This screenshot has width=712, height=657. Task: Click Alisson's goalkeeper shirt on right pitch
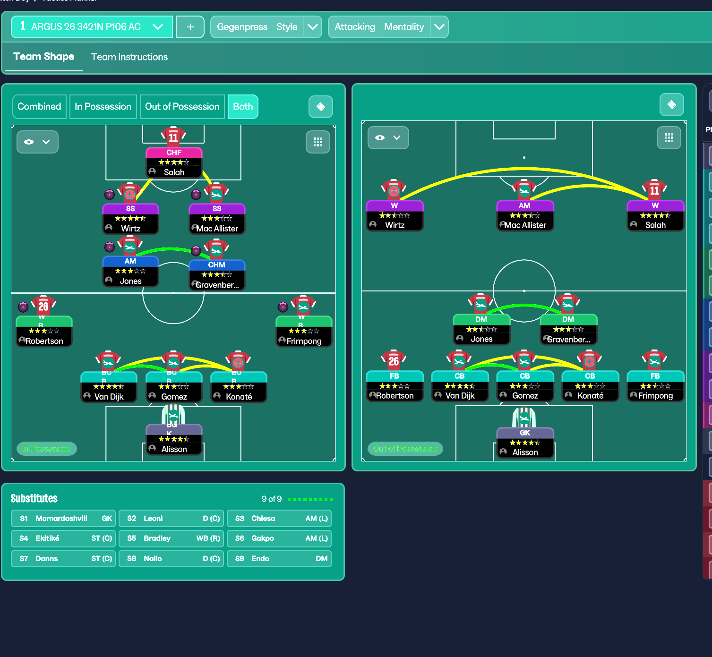tap(524, 418)
